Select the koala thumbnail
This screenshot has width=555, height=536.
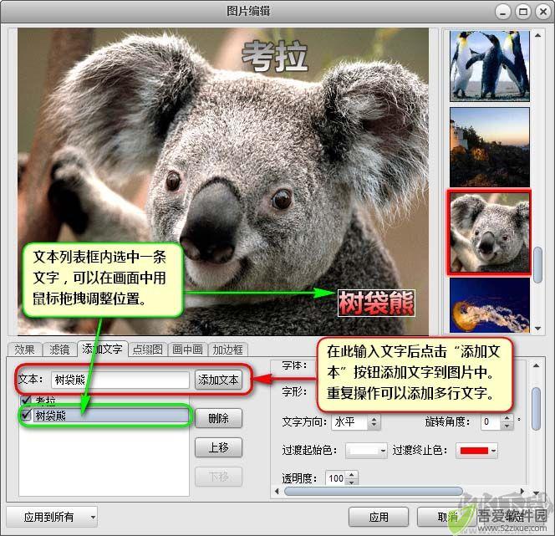[490, 232]
